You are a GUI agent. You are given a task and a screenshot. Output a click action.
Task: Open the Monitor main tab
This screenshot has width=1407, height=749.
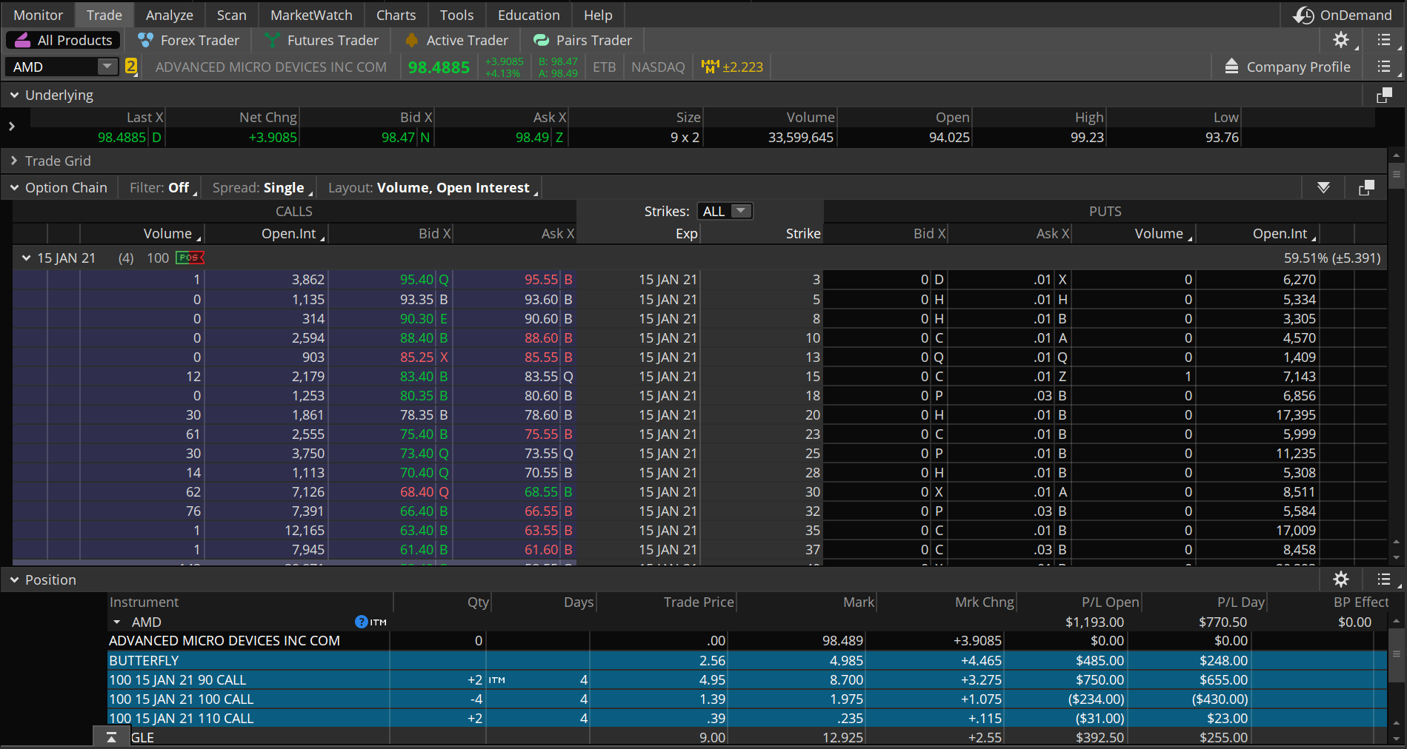(39, 15)
